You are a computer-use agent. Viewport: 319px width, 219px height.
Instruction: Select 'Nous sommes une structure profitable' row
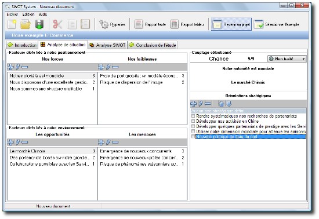coord(52,89)
